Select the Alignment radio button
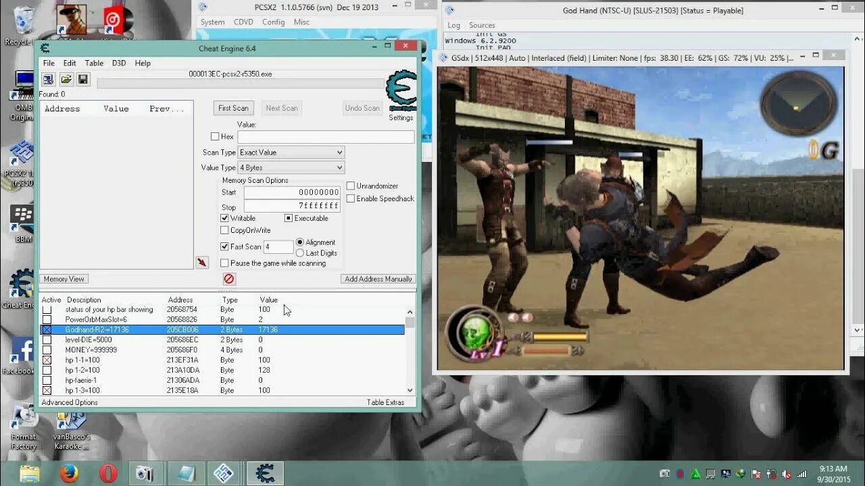Viewport: 865px width, 486px height. [x=300, y=242]
